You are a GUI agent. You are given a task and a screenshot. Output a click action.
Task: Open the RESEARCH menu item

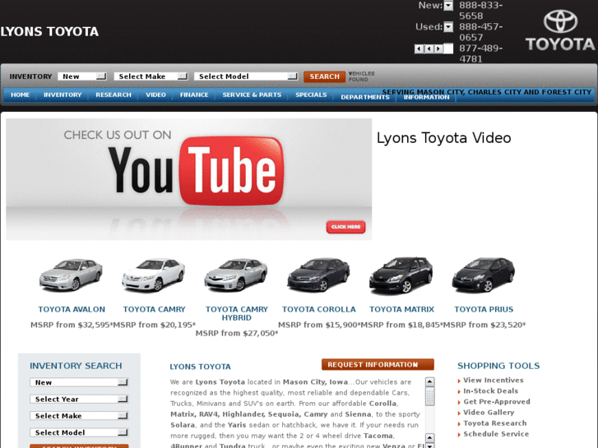click(114, 95)
